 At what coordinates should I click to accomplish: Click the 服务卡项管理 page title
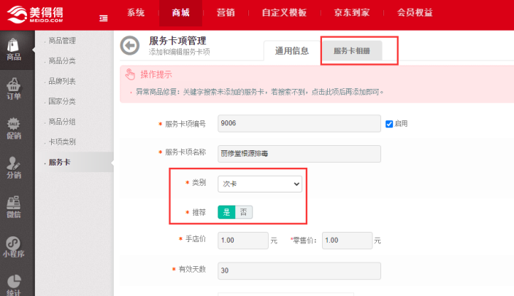tap(177, 41)
